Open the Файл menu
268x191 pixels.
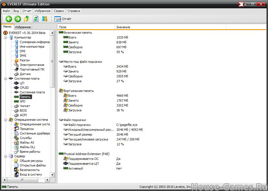coord(6,11)
